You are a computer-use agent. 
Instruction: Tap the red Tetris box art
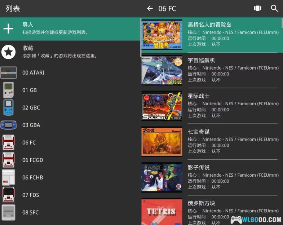[162, 212]
